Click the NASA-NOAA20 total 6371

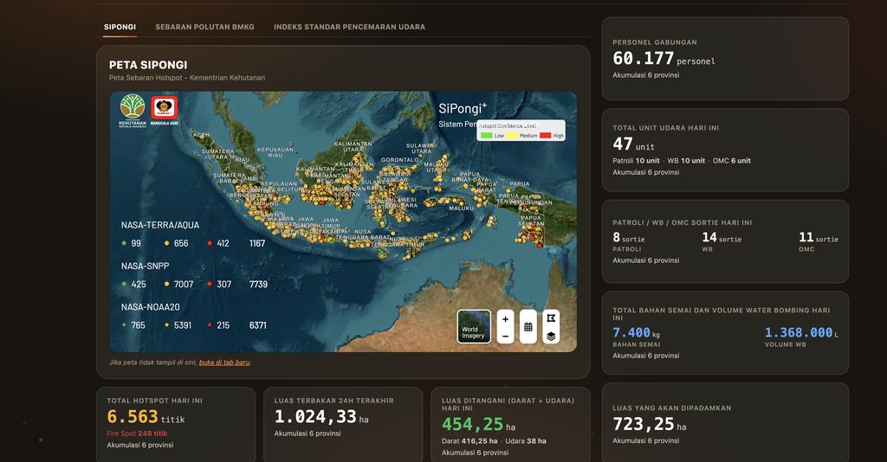click(258, 325)
